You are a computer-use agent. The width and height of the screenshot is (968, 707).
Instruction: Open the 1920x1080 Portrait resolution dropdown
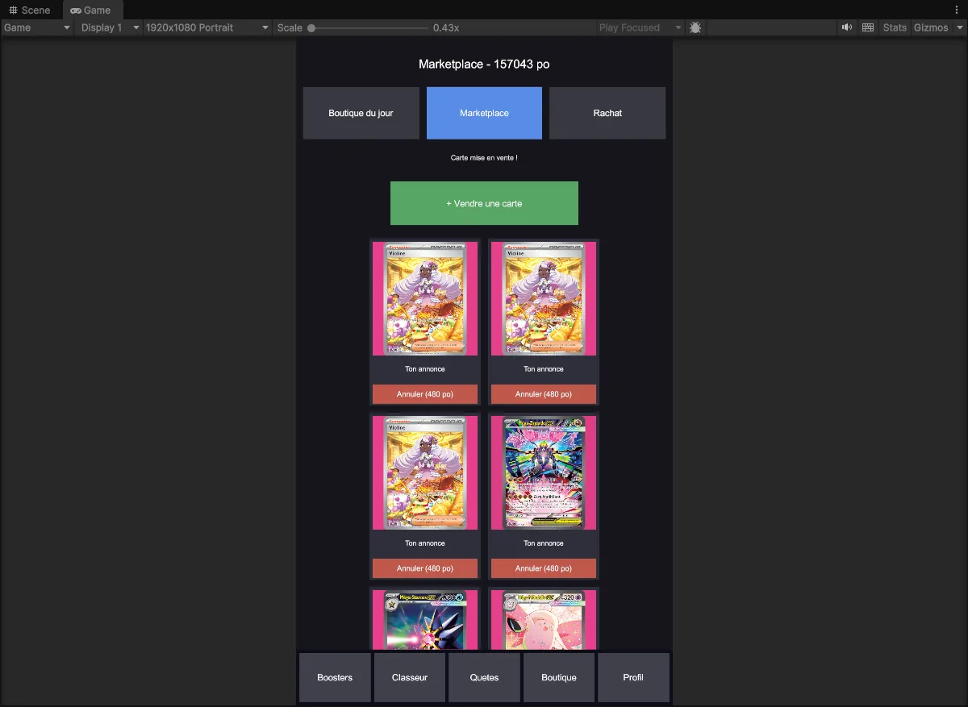207,27
